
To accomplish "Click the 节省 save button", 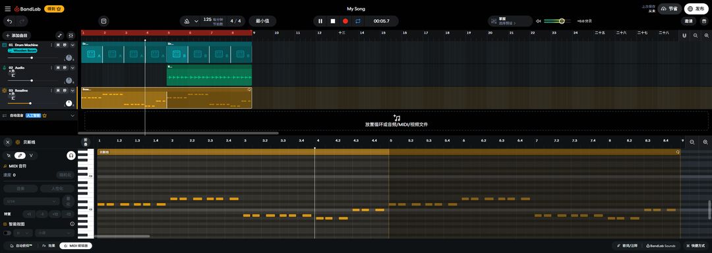I will [x=670, y=9].
